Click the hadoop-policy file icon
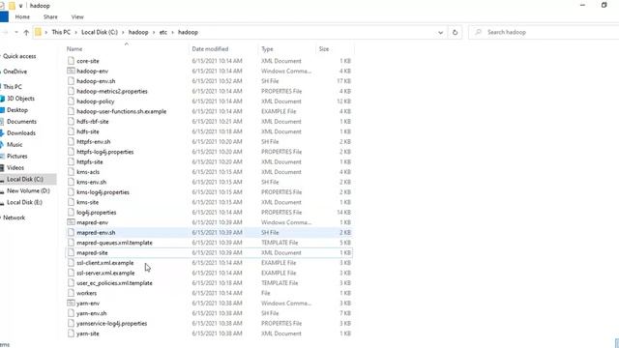The height and width of the screenshot is (348, 619). [71, 101]
